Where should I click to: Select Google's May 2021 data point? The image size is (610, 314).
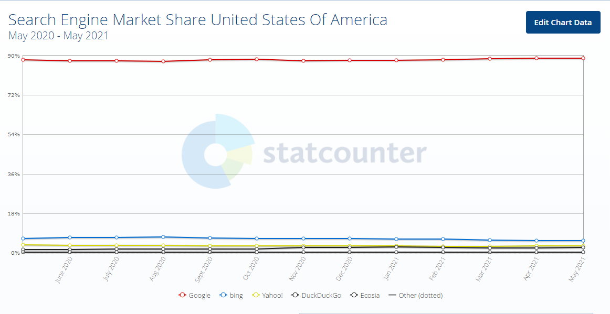click(x=583, y=58)
